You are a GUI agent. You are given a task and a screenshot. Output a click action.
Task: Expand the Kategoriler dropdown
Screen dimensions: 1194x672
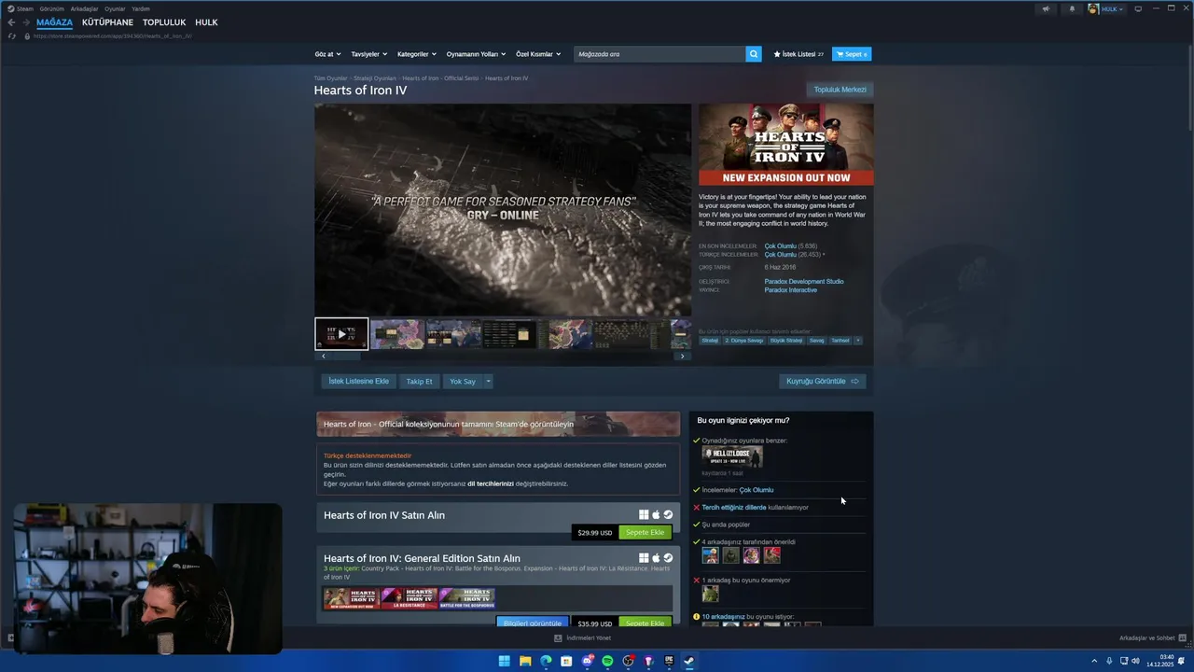pos(416,54)
